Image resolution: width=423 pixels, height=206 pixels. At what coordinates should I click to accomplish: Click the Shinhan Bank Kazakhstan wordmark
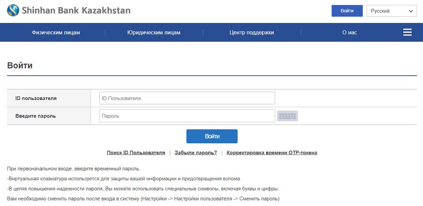[x=76, y=11]
